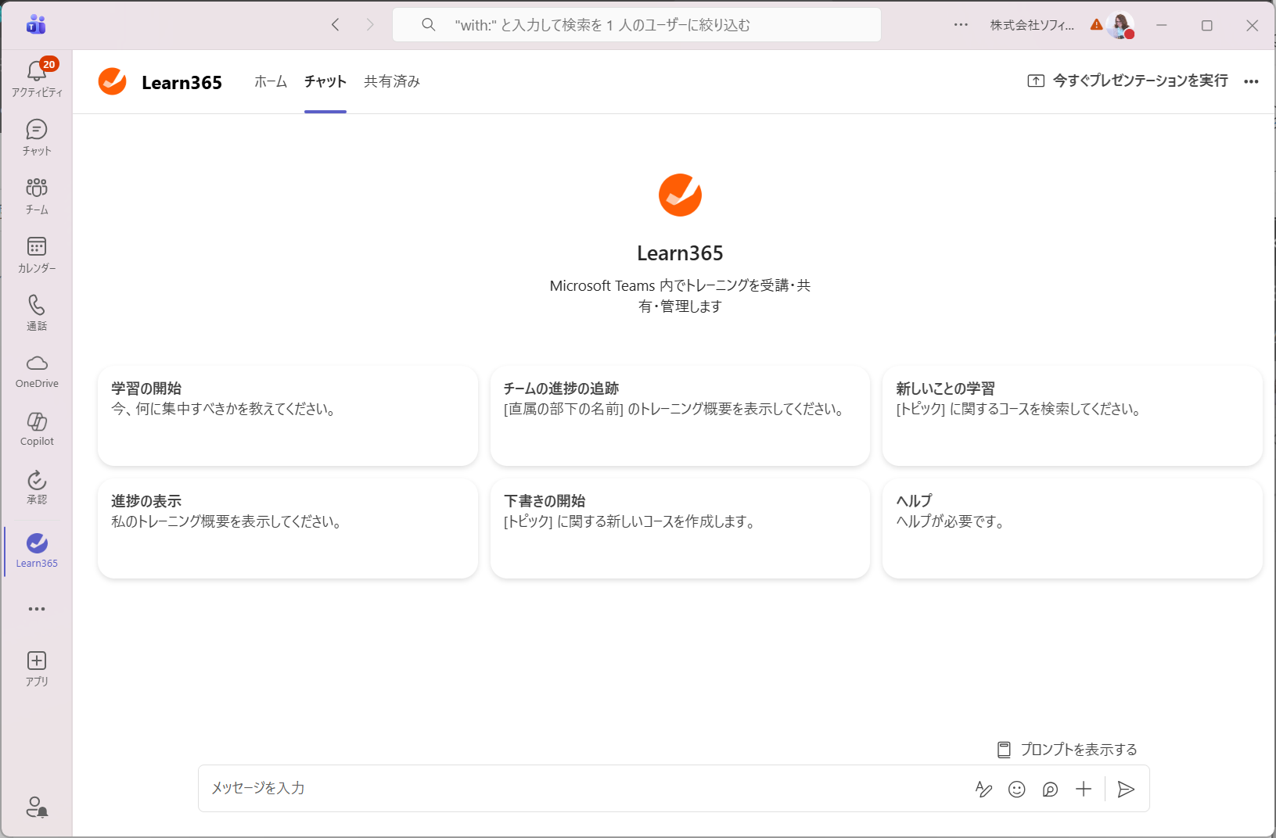
Task: Open the Learn365 header more options ellipsis
Action: pyautogui.click(x=1251, y=81)
